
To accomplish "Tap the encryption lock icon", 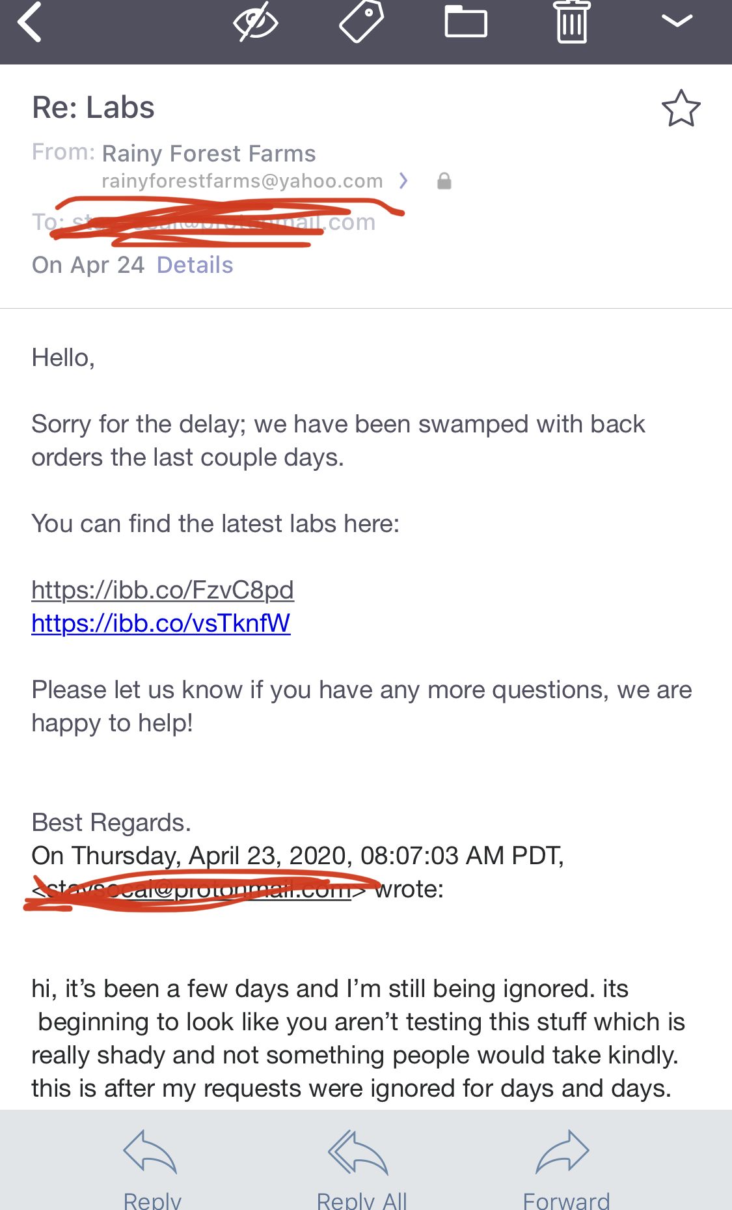I will click(444, 181).
